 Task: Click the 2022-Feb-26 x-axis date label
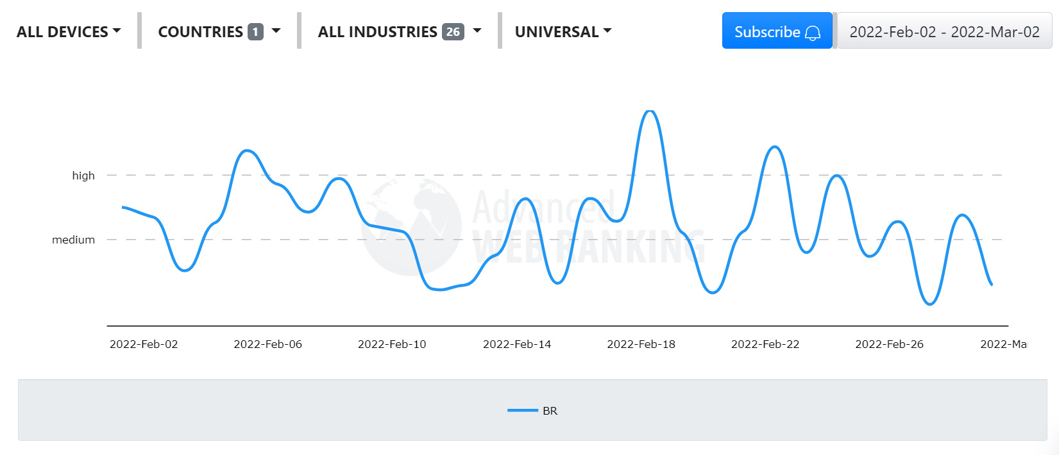point(889,344)
